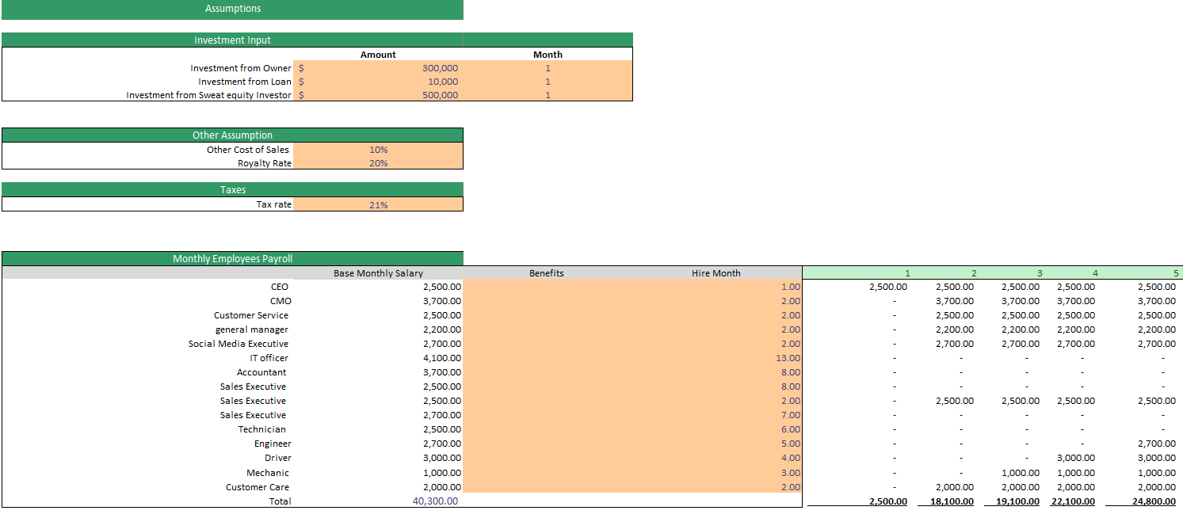Click the Investment from Loan value of 10,000
This screenshot has width=1183, height=518.
pos(378,82)
